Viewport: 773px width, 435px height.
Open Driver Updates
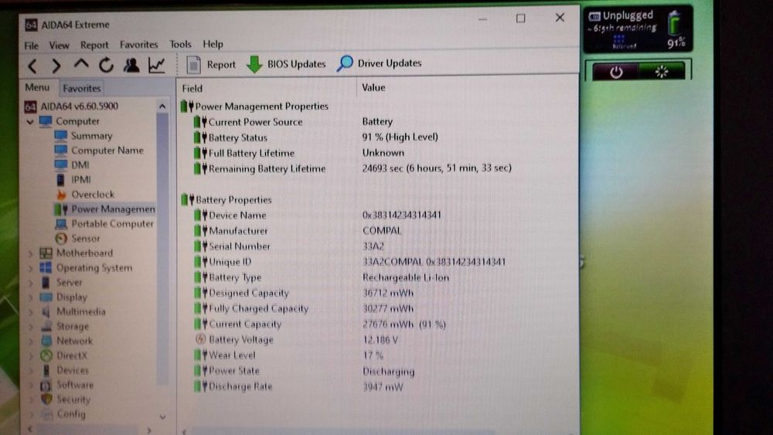pyautogui.click(x=379, y=63)
